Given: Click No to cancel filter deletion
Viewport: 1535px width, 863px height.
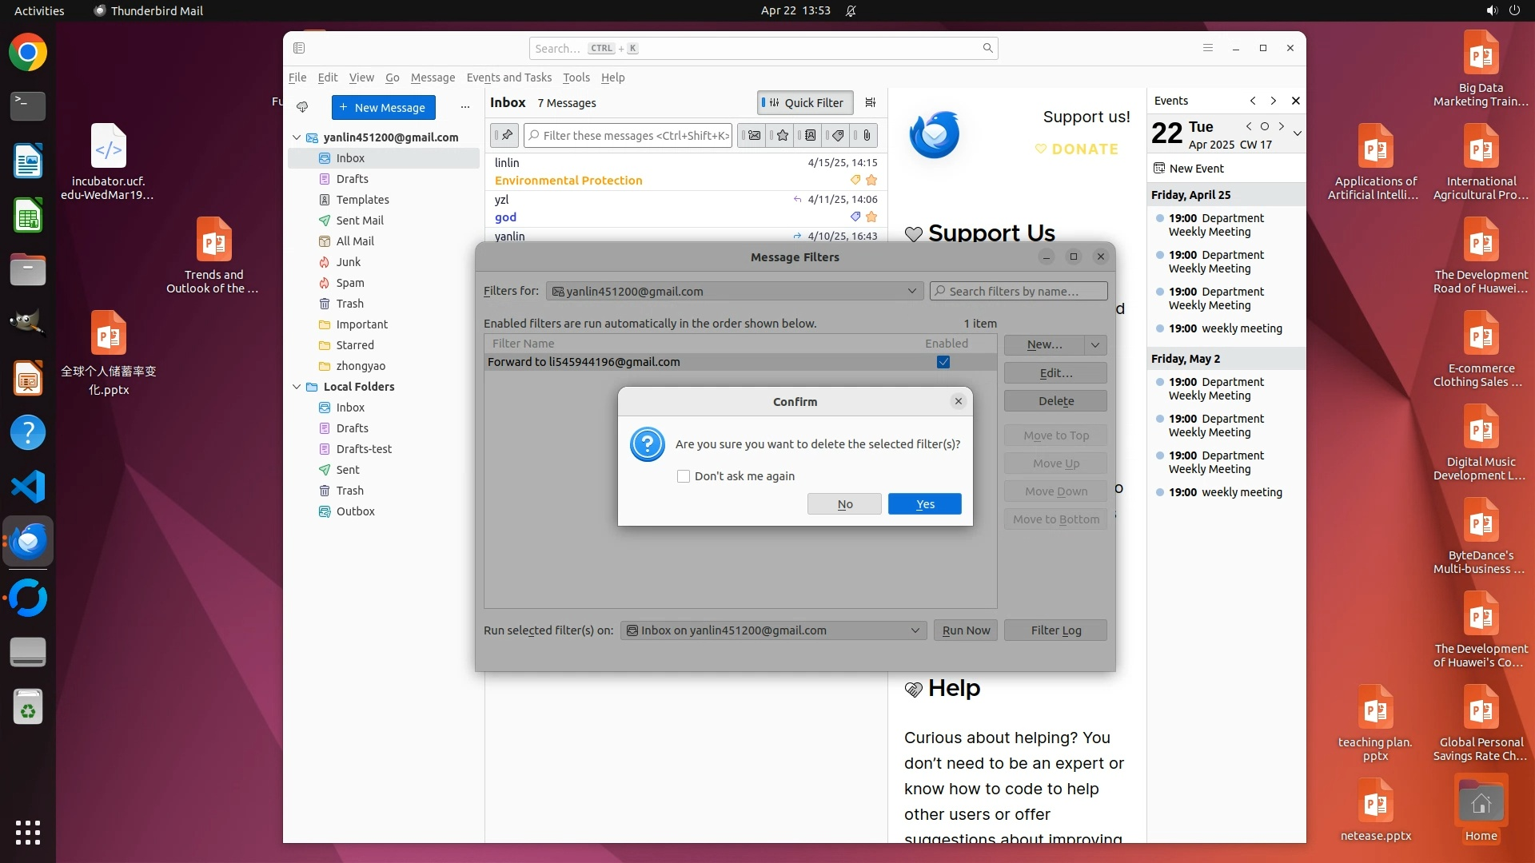Looking at the screenshot, I should click(844, 504).
